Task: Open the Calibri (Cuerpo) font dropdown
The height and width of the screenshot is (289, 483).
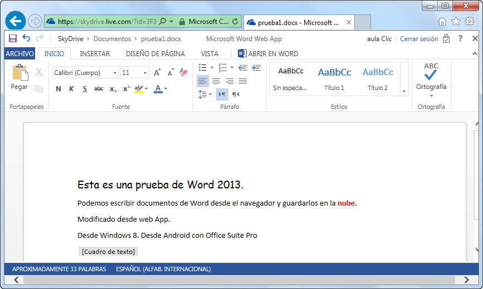Action: (x=85, y=73)
